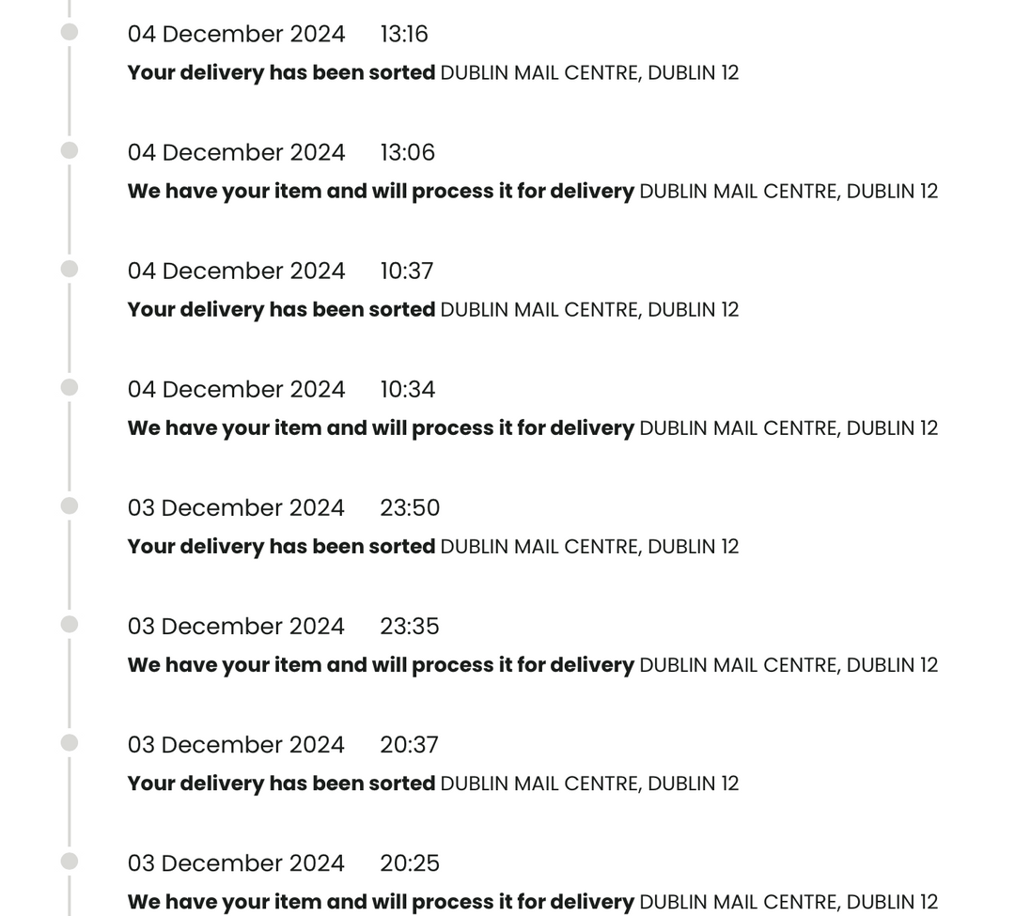Select the marker next to 20:25 event

70,861
